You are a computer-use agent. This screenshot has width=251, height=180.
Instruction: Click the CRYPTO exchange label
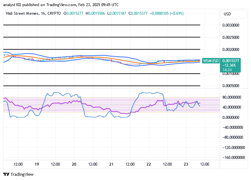click(54, 13)
